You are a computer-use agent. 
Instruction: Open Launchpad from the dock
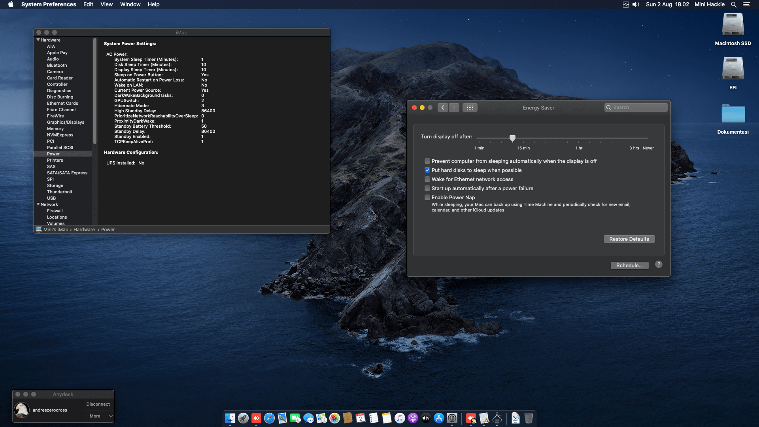243,418
